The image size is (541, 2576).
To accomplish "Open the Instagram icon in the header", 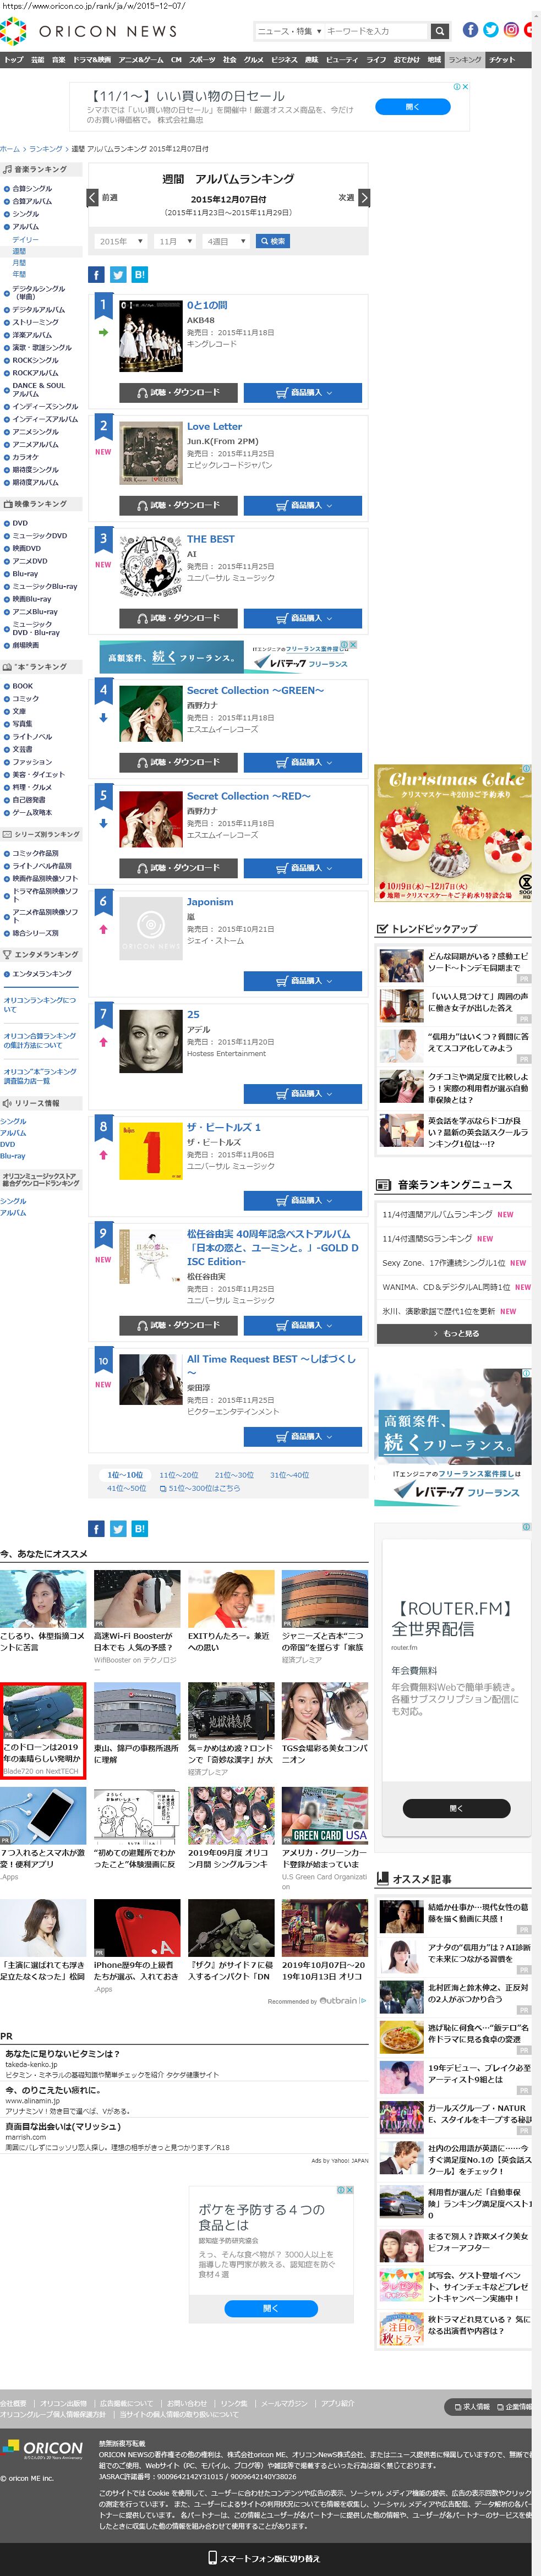I will 511,30.
